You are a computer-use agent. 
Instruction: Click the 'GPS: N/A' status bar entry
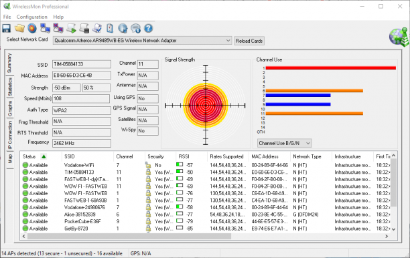pos(141,253)
